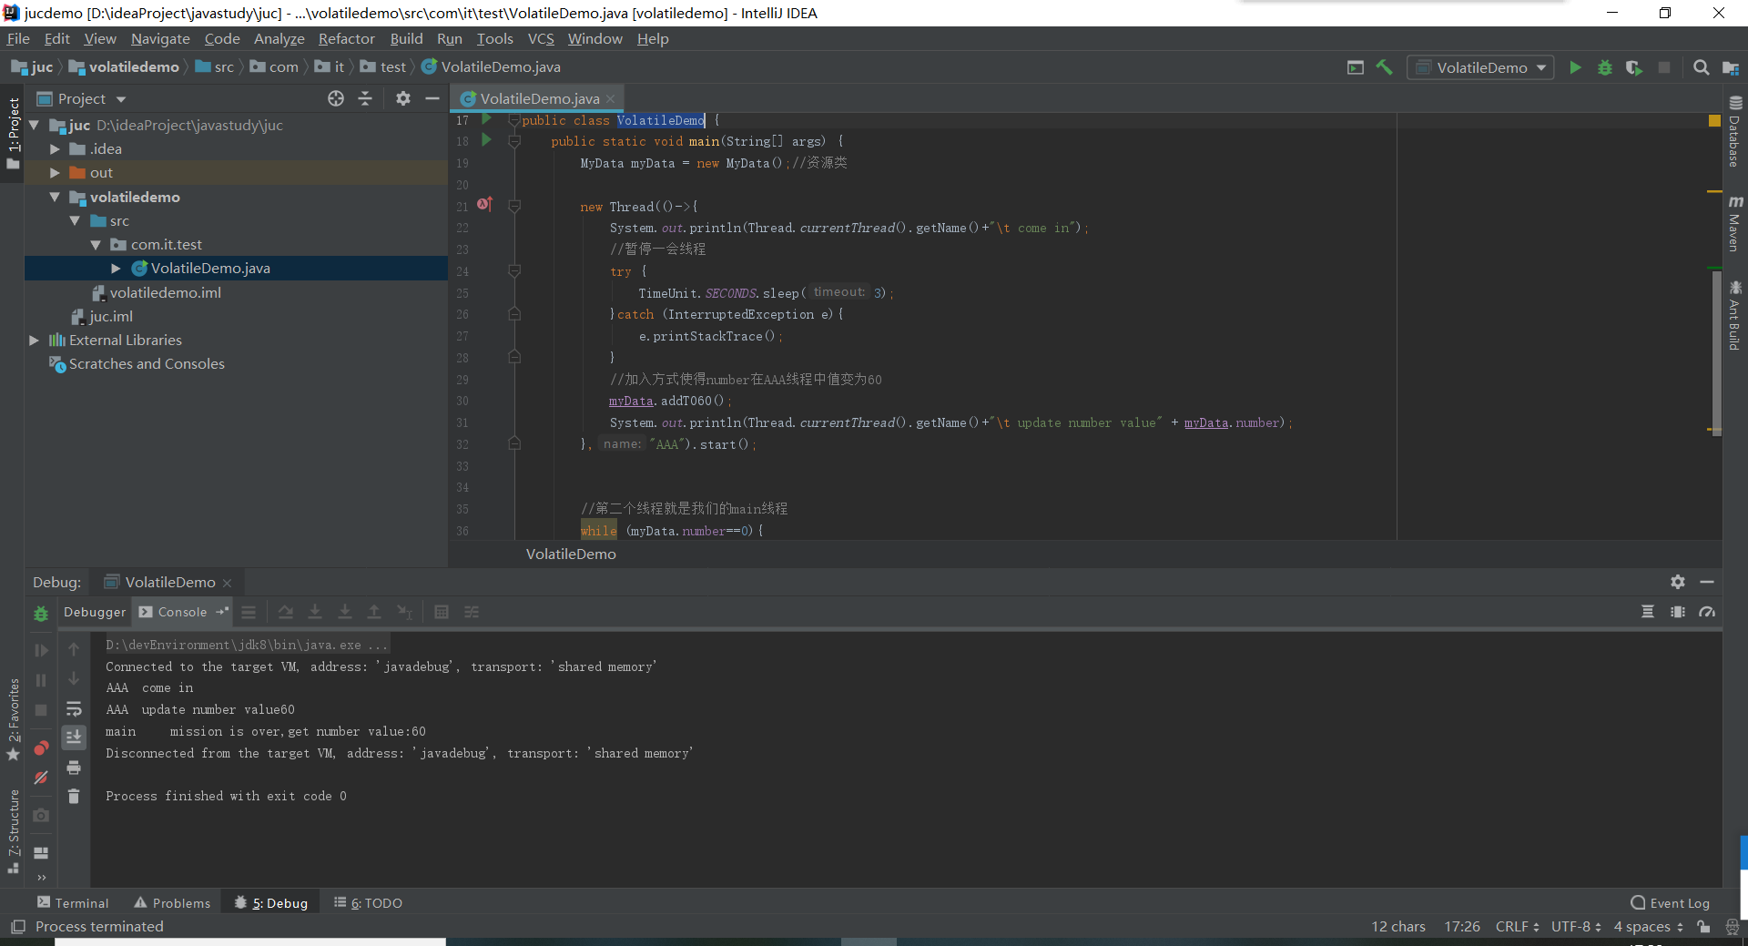Open the 6: TODO tool window

click(x=368, y=903)
